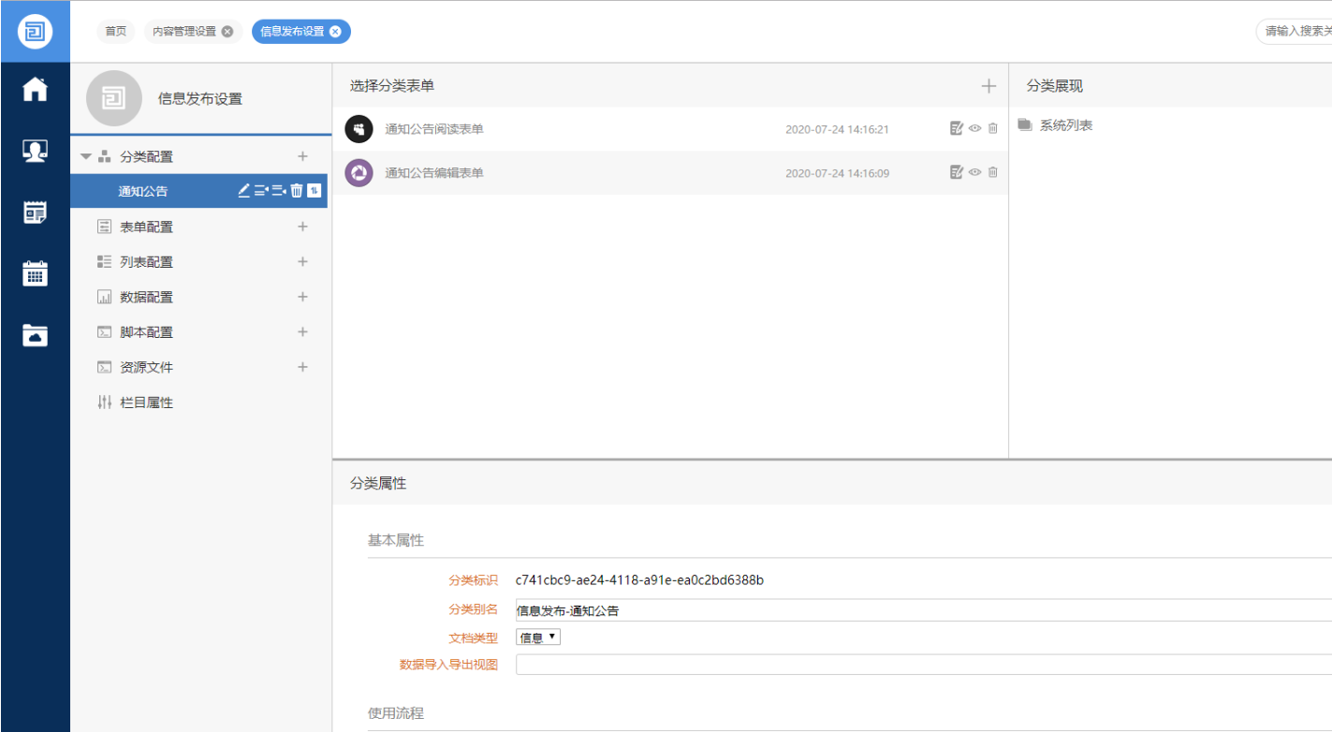Click the home icon in left sidebar
The image size is (1332, 732).
click(35, 90)
